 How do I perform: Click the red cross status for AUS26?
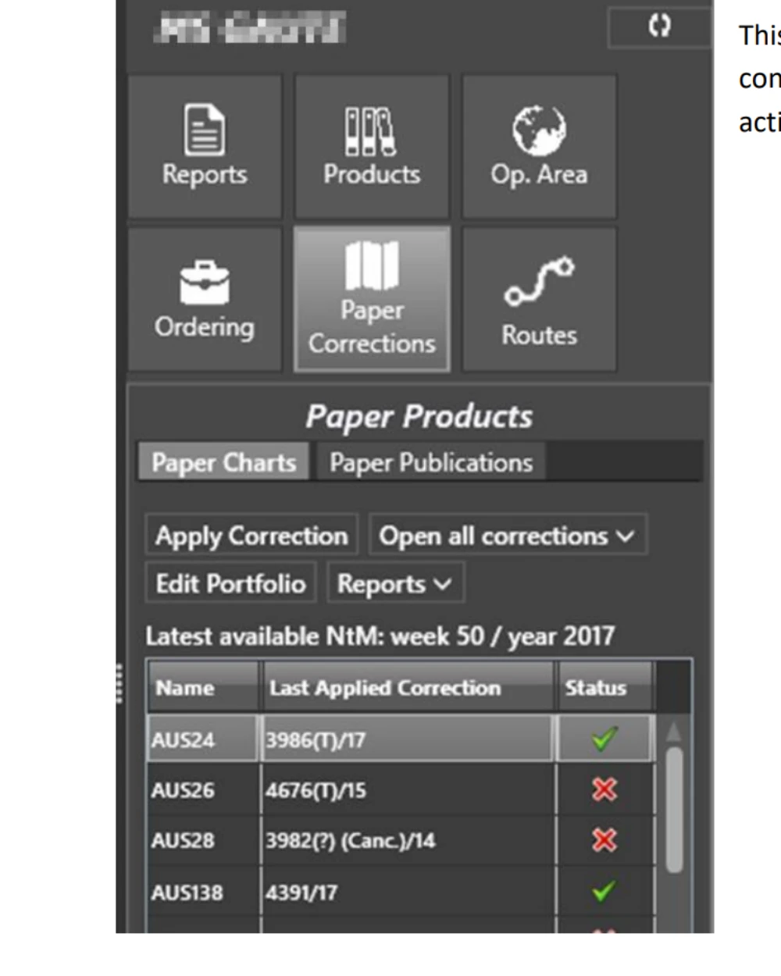click(604, 789)
